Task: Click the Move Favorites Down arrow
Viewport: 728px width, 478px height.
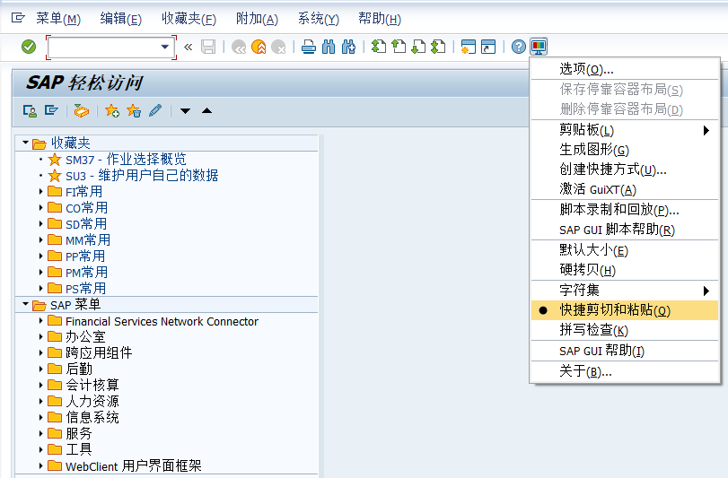Action: click(185, 111)
